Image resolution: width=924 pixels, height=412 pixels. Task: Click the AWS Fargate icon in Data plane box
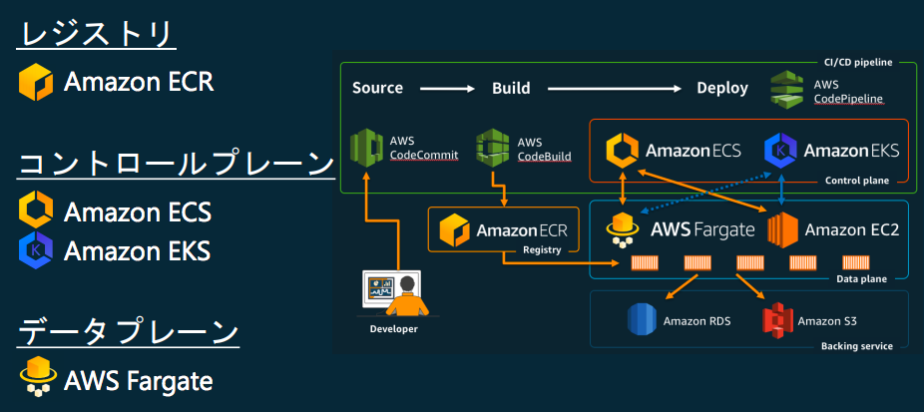click(x=623, y=229)
